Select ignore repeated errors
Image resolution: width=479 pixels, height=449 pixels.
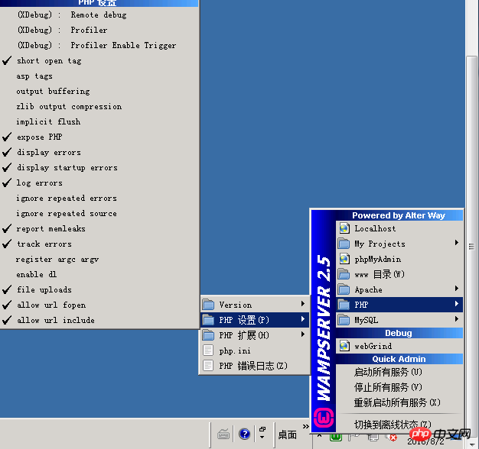[x=99, y=198]
